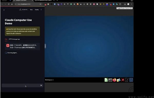Click the localhost address bar

pyautogui.click(x=28, y=4)
